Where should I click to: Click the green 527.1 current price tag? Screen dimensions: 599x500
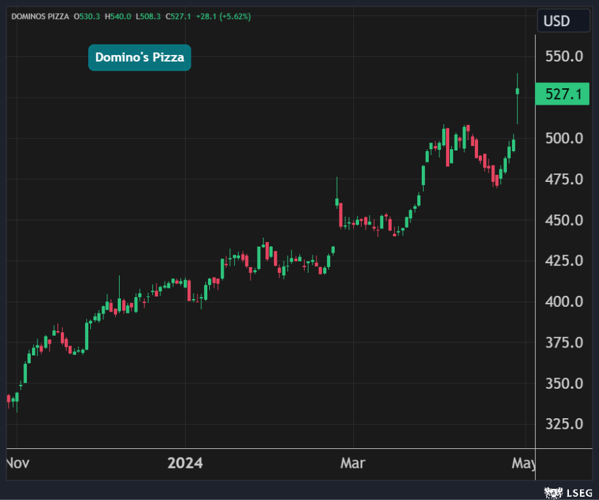562,94
